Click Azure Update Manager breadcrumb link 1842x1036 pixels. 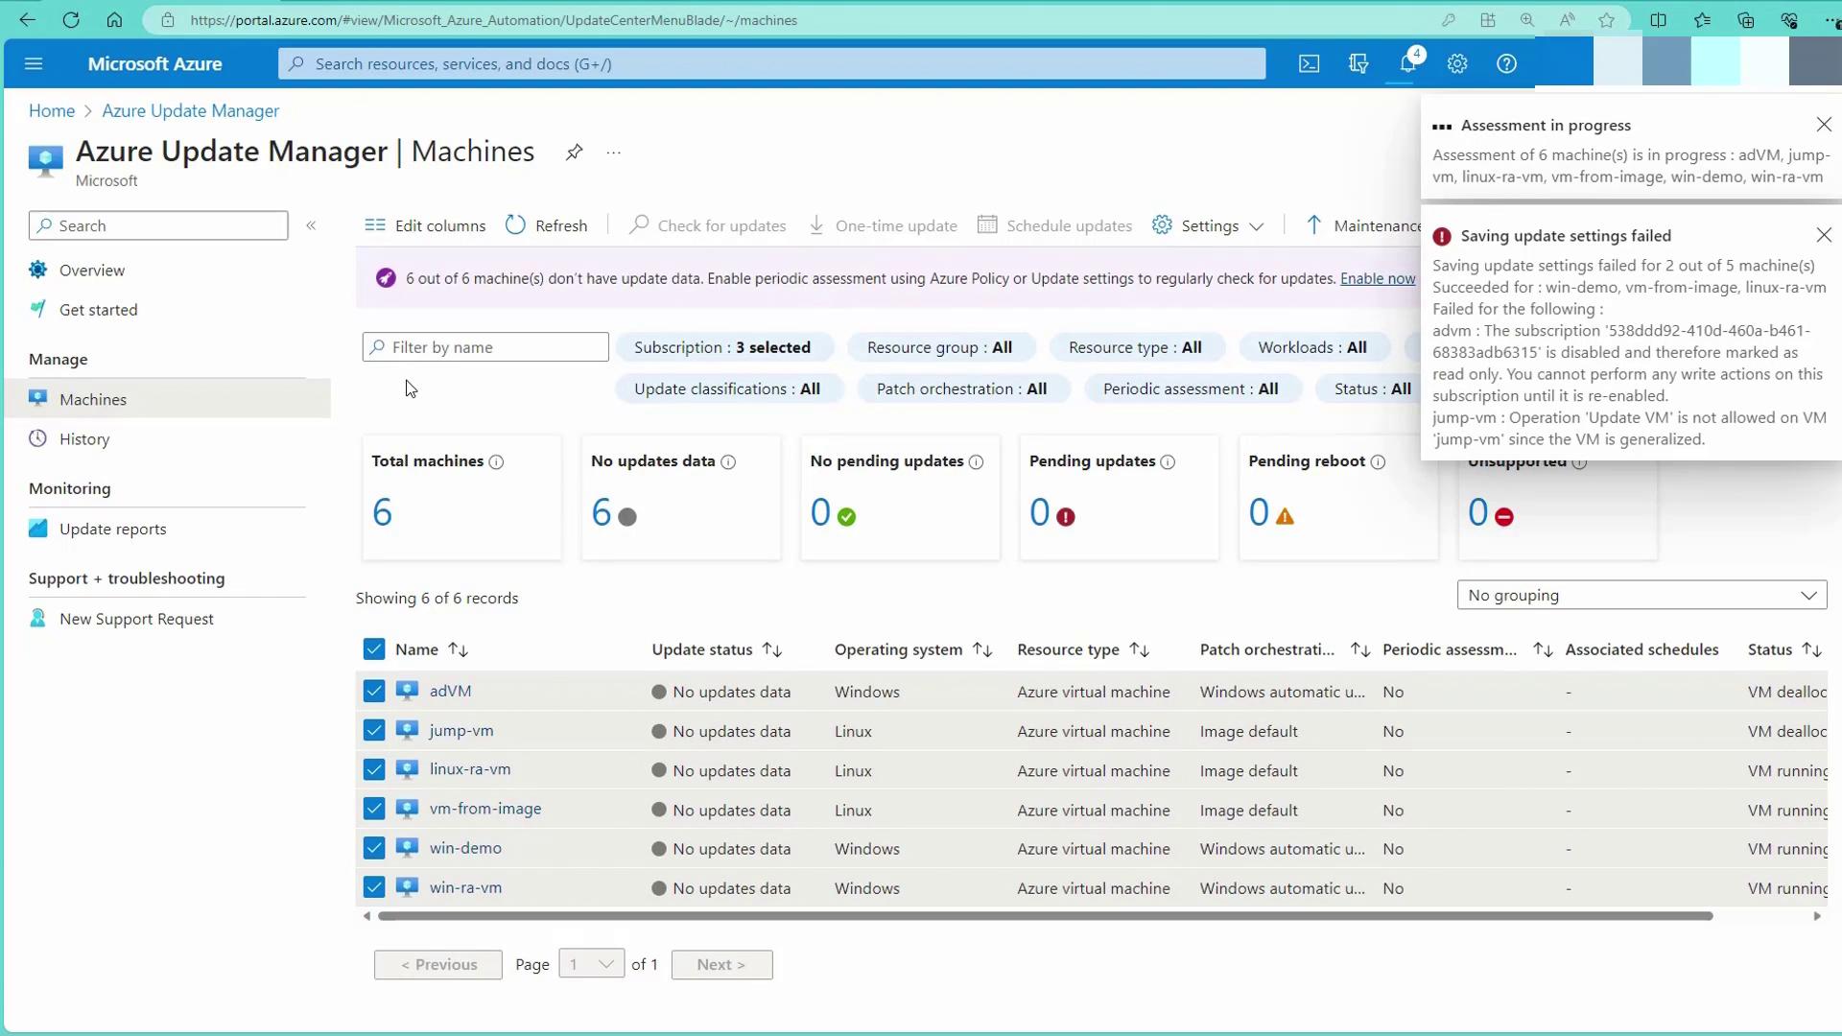[x=191, y=110]
